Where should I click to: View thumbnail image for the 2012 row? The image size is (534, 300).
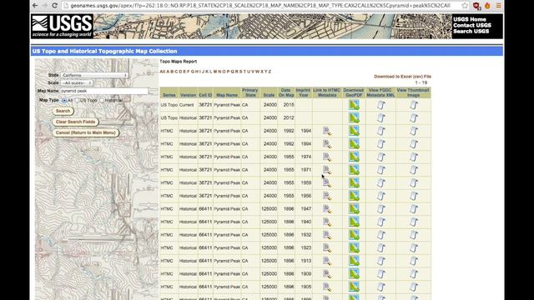[414, 117]
